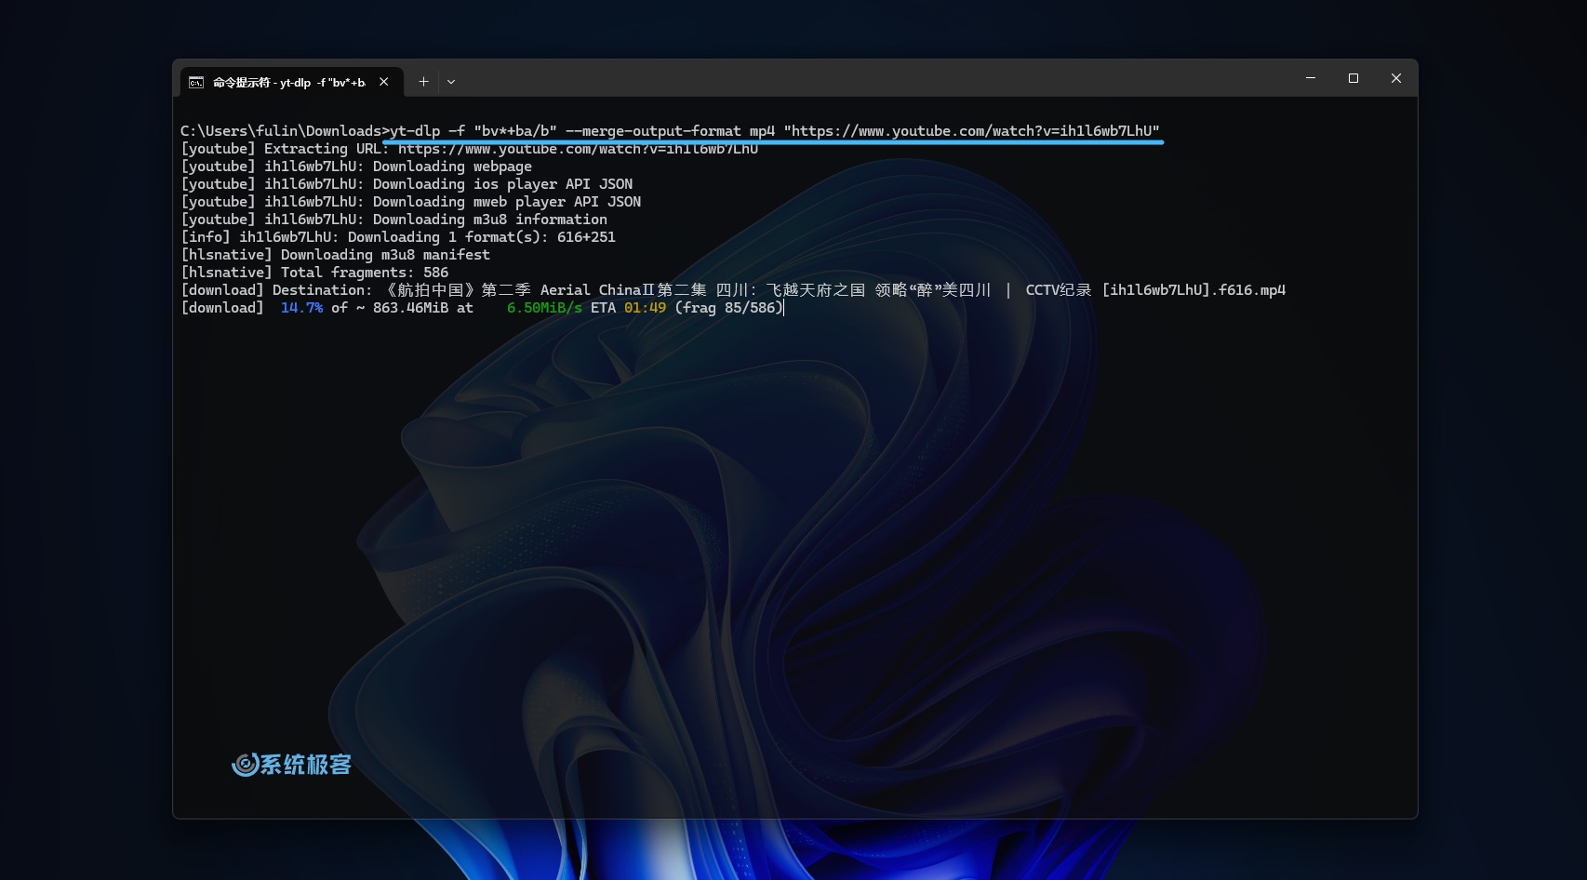Close the terminal window

(1396, 78)
